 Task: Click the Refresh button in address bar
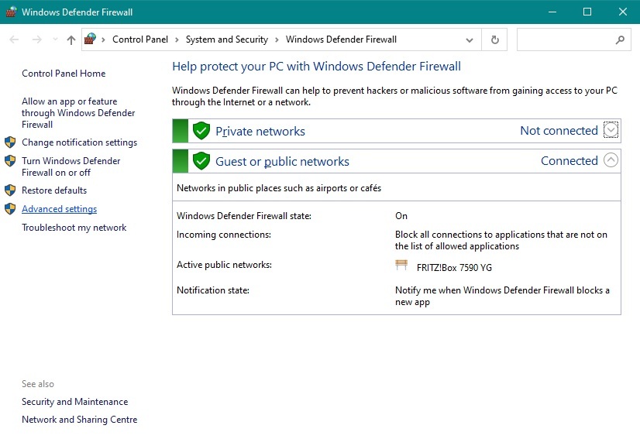[495, 39]
